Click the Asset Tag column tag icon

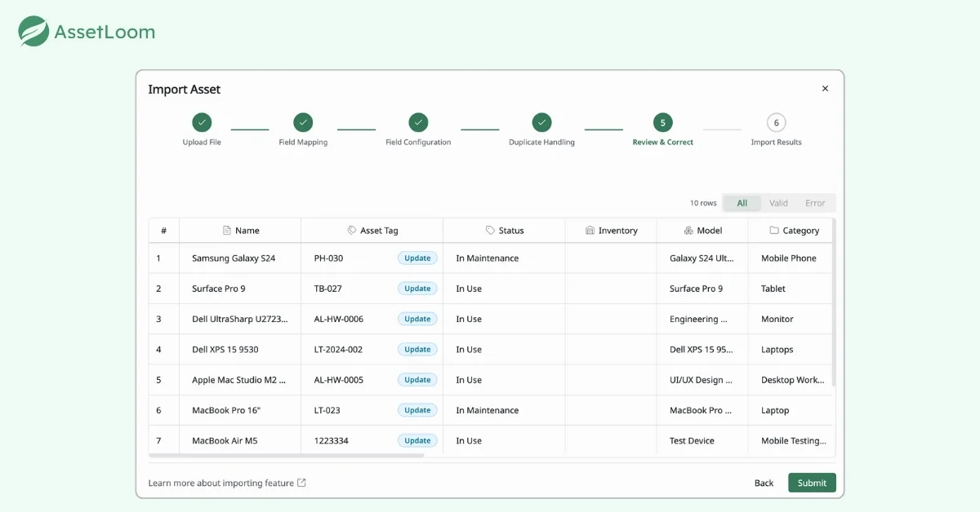tap(352, 231)
